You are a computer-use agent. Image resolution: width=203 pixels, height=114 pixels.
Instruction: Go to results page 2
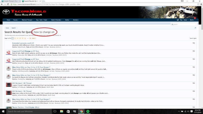click(x=15, y=38)
